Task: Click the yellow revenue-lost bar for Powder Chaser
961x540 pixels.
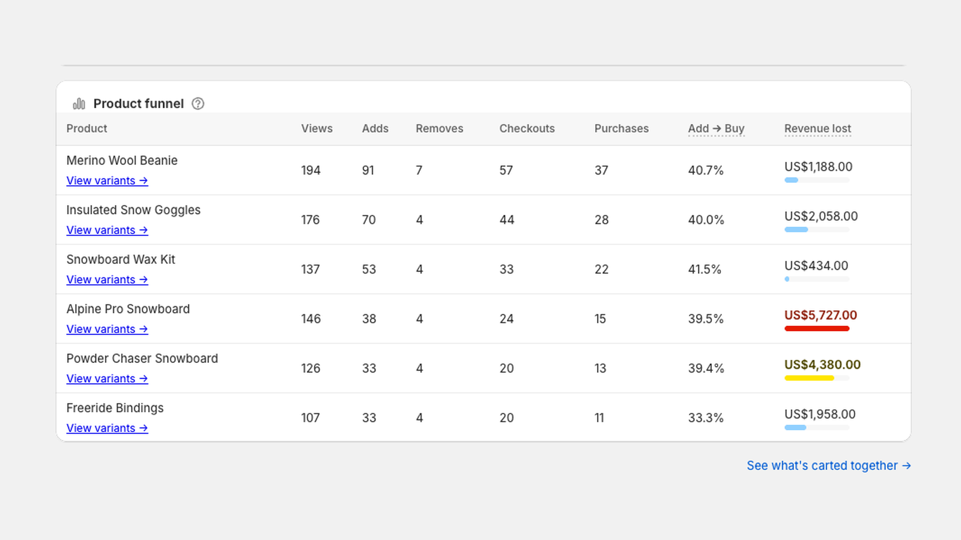Action: point(809,378)
